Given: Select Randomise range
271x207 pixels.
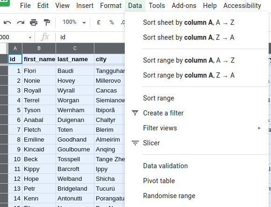Looking at the screenshot, I should (197, 196).
